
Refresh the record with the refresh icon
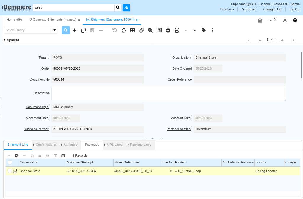click(x=124, y=30)
